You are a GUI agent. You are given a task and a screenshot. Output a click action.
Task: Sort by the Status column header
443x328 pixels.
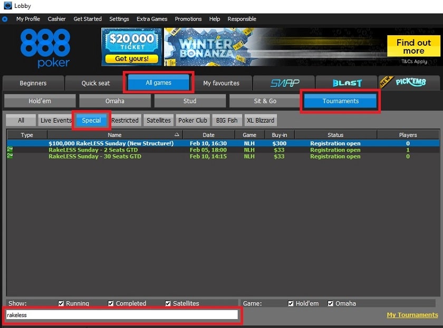tap(335, 135)
